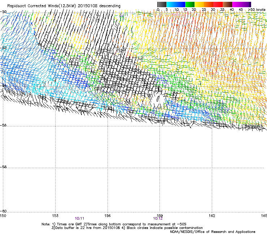Image resolution: width=267 pixels, height=234 pixels.
Task: Click the cyan 5-10 knots color swatch
Action: [171, 4]
